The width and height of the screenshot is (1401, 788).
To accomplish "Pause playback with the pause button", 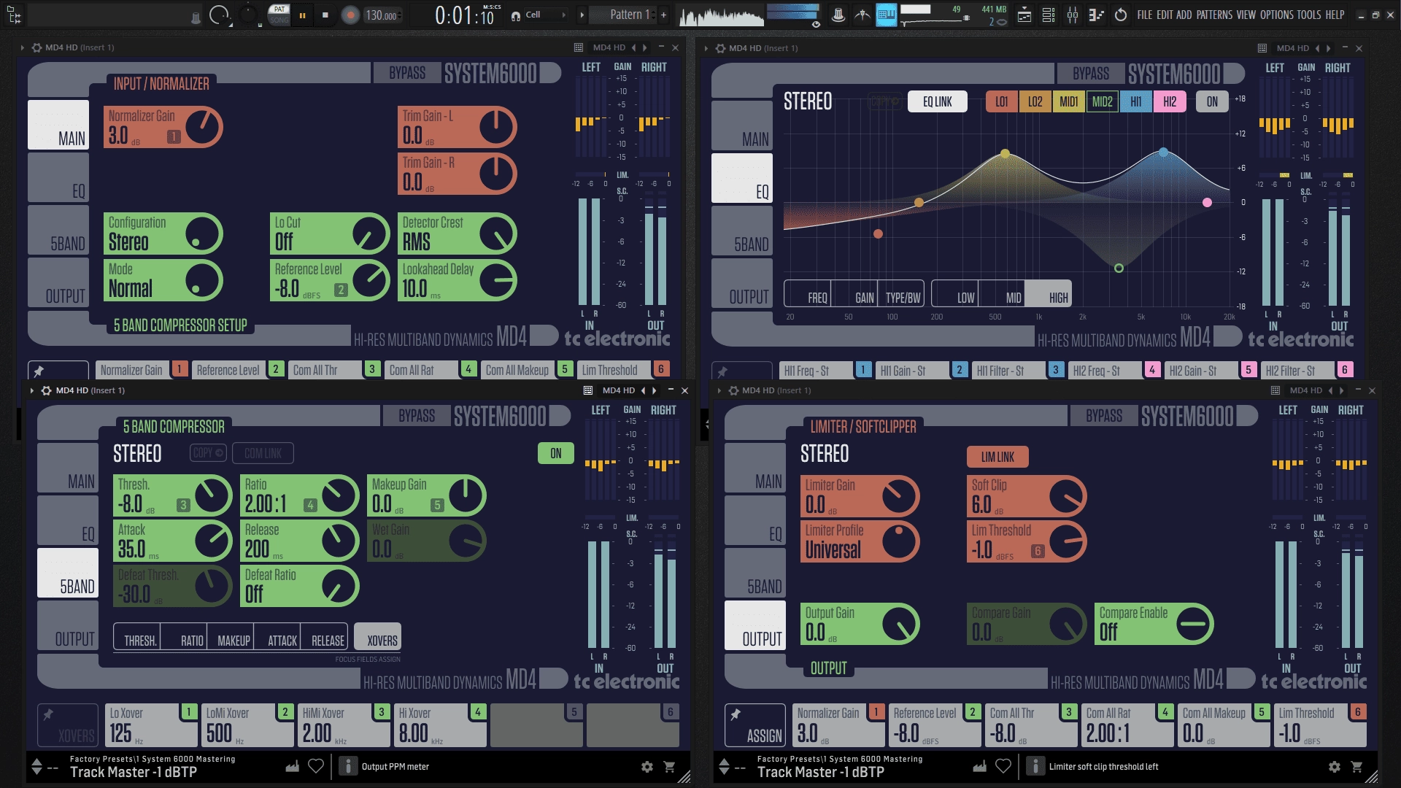I will click(x=302, y=15).
